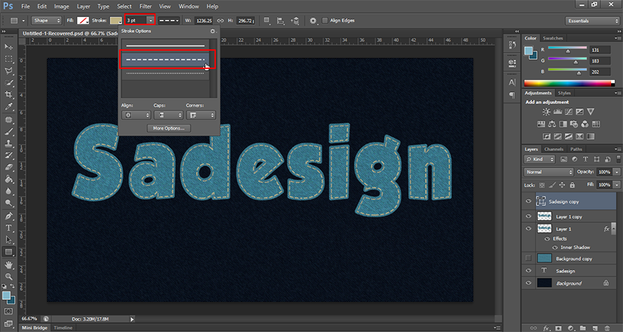Click the link width and height icon
This screenshot has height=332, width=623.
[220, 20]
